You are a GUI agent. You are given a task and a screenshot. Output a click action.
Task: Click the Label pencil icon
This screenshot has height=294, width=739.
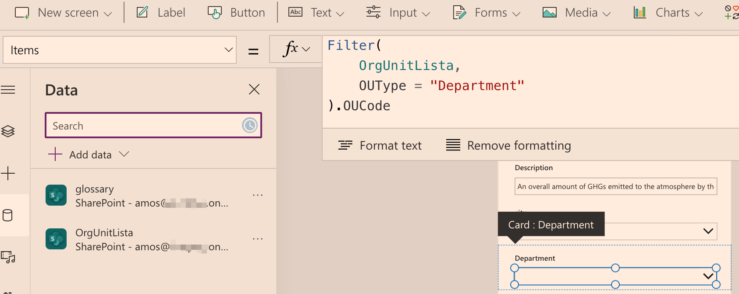(x=142, y=12)
